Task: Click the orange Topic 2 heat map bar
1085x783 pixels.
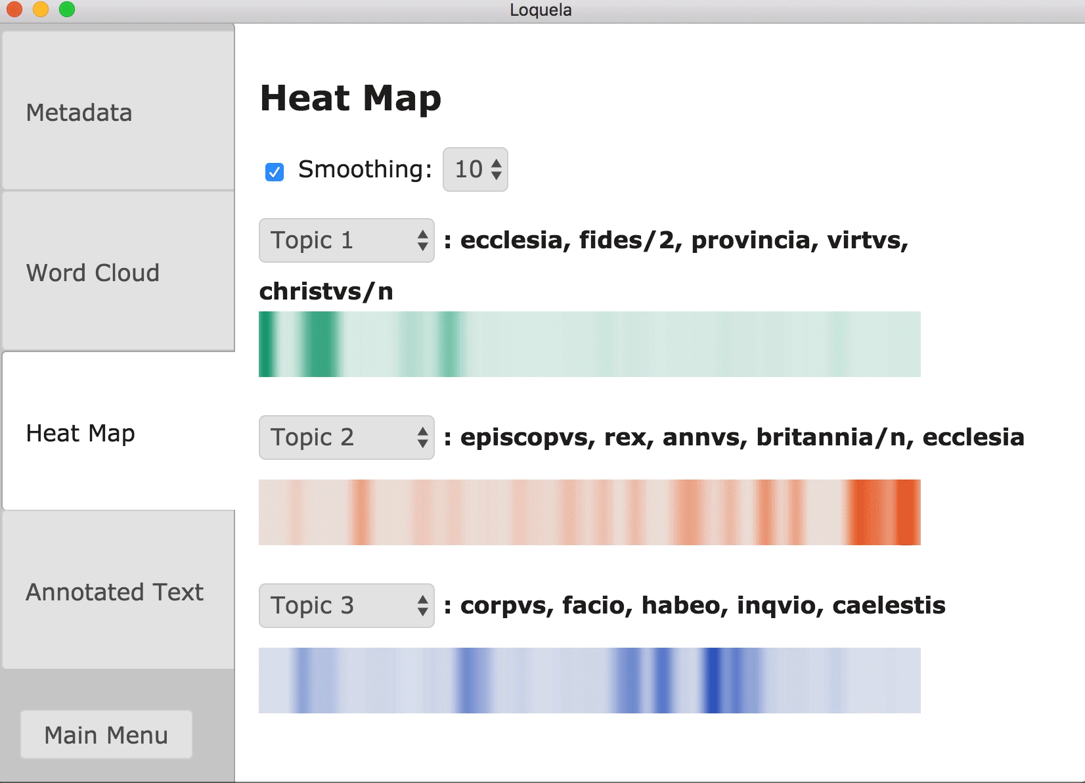Action: tap(589, 512)
